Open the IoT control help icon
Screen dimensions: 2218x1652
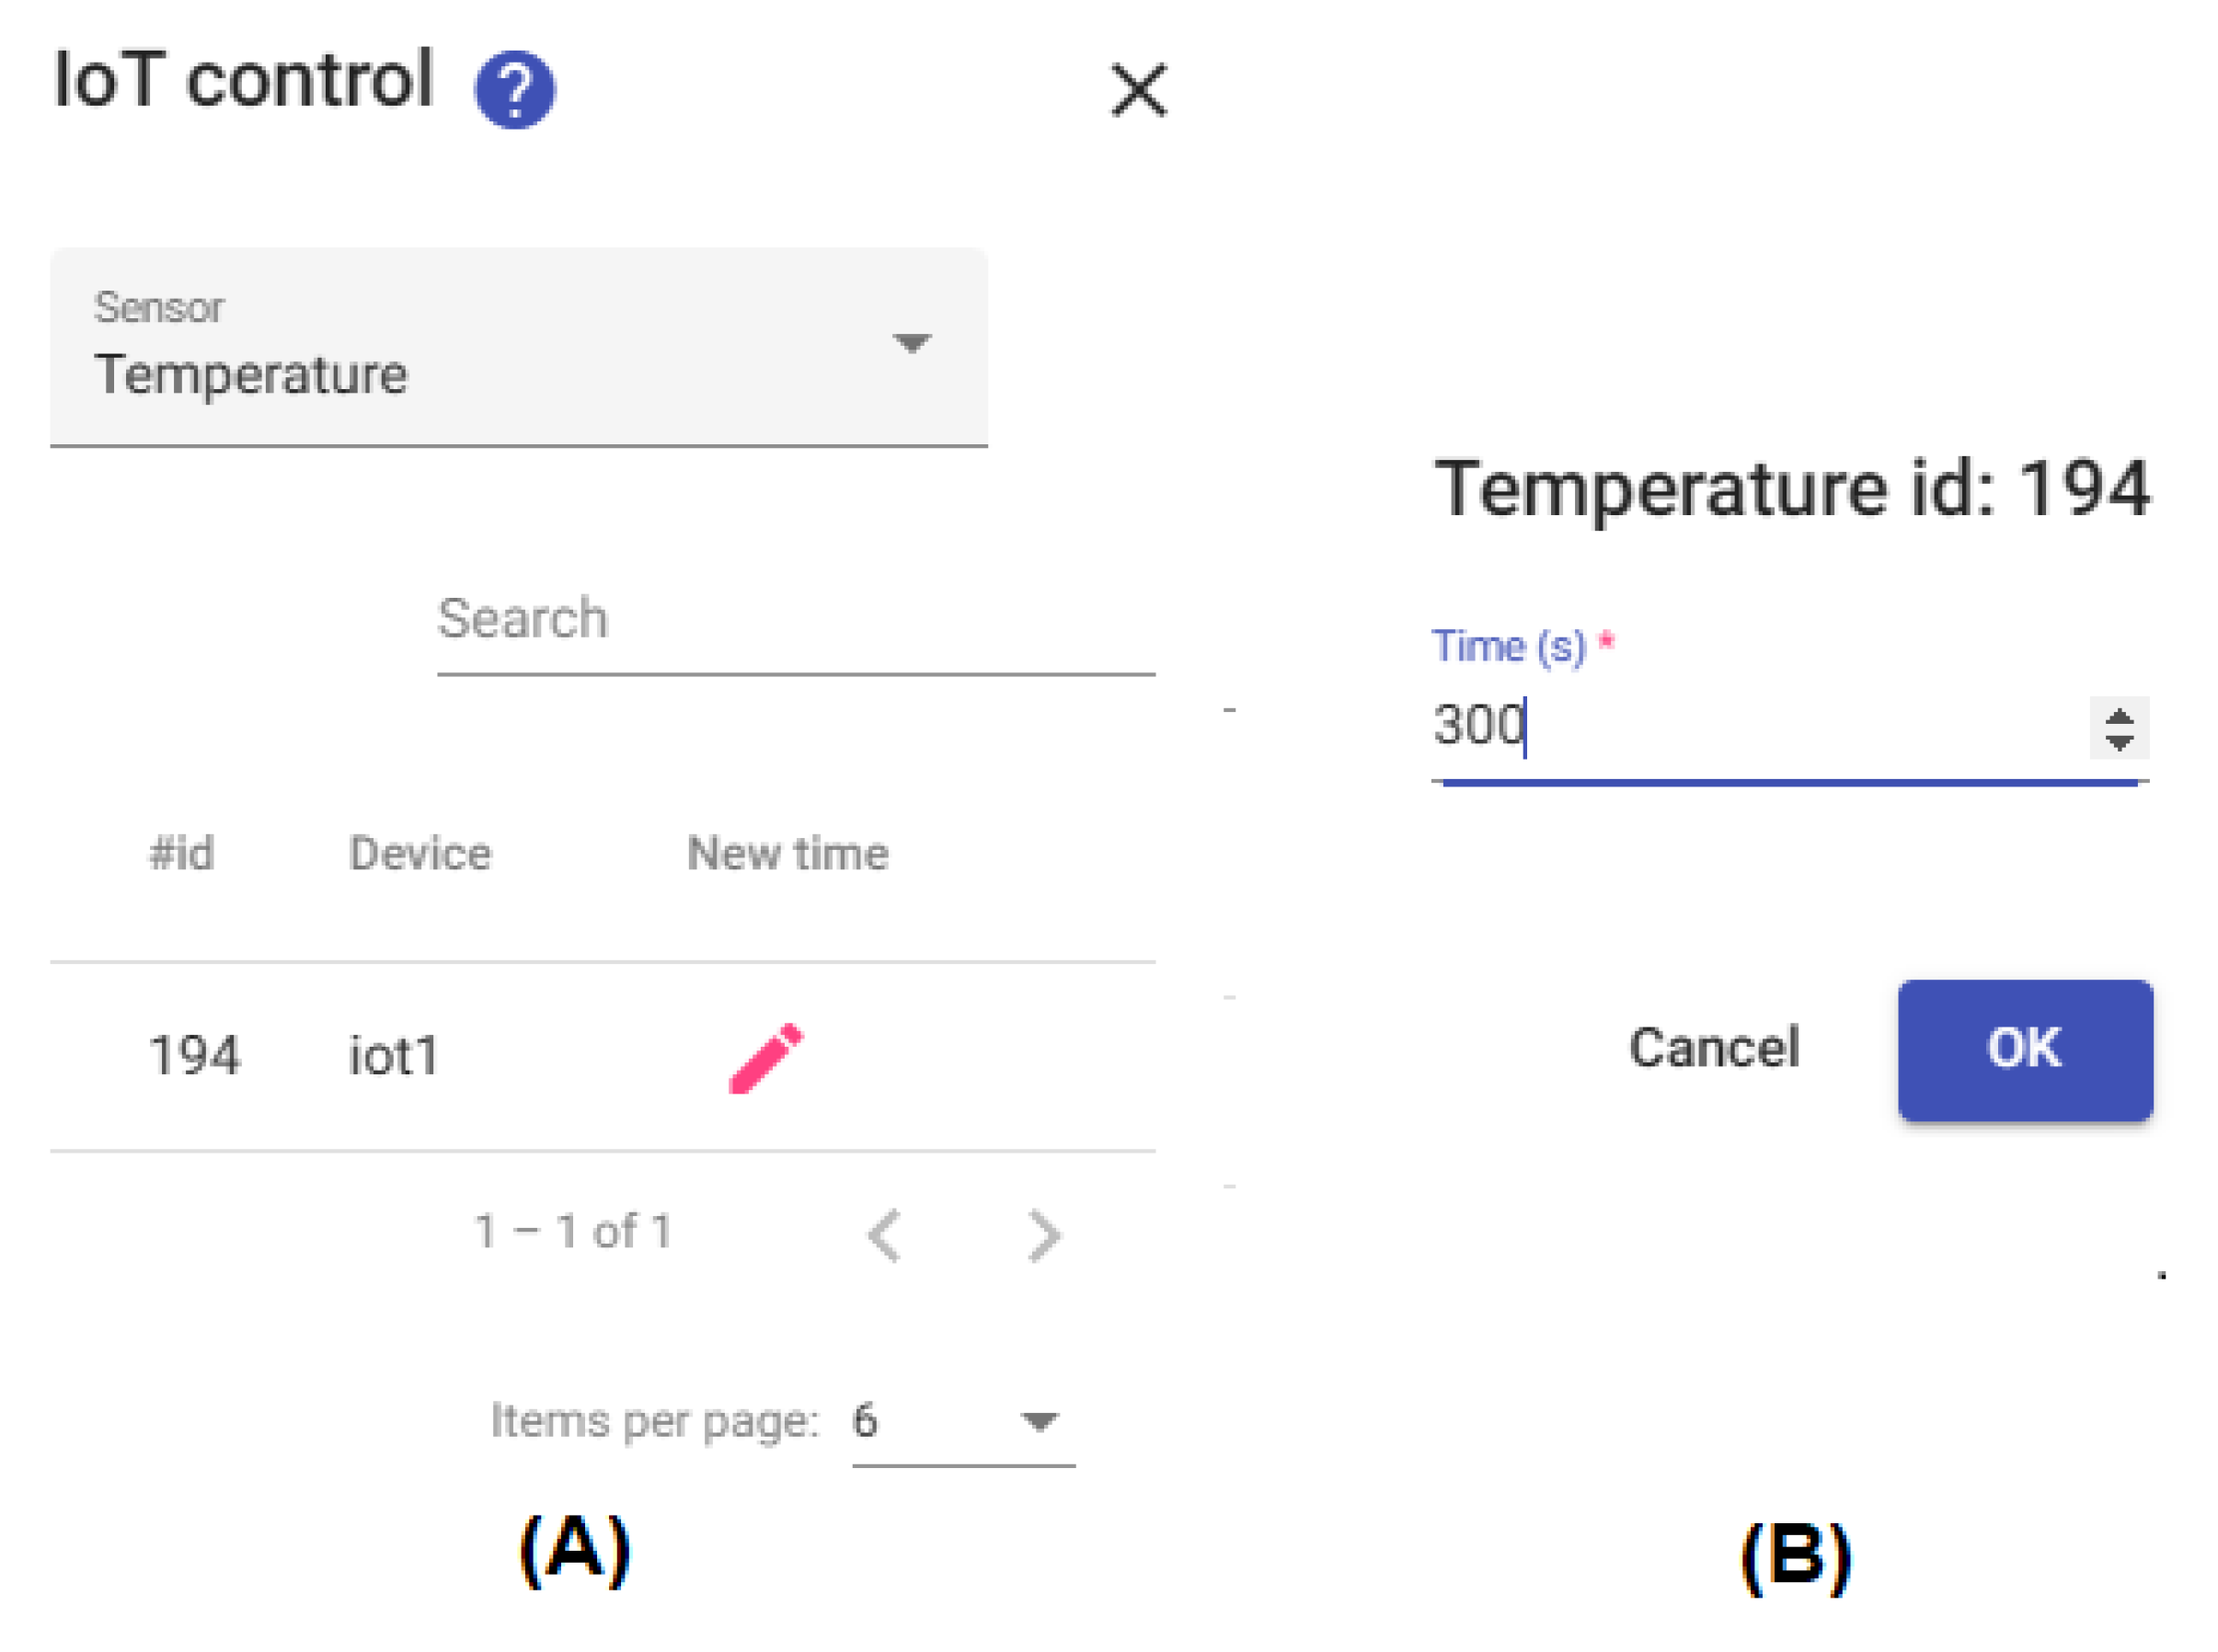514,90
